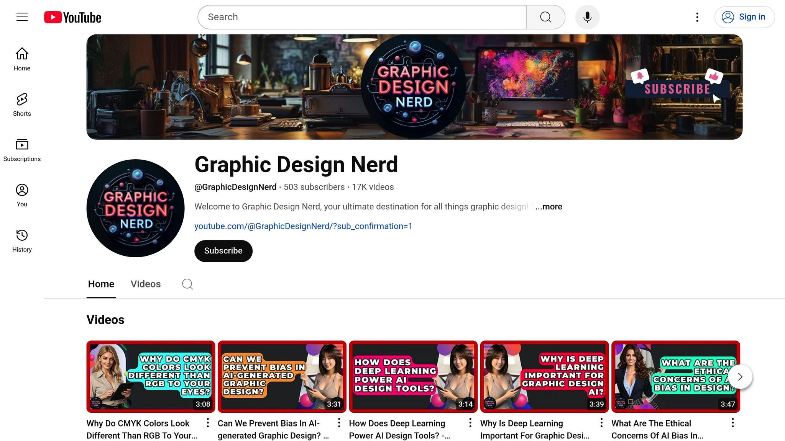Open options menu on CMYK Colors video
This screenshot has height=441, width=785.
207,423
